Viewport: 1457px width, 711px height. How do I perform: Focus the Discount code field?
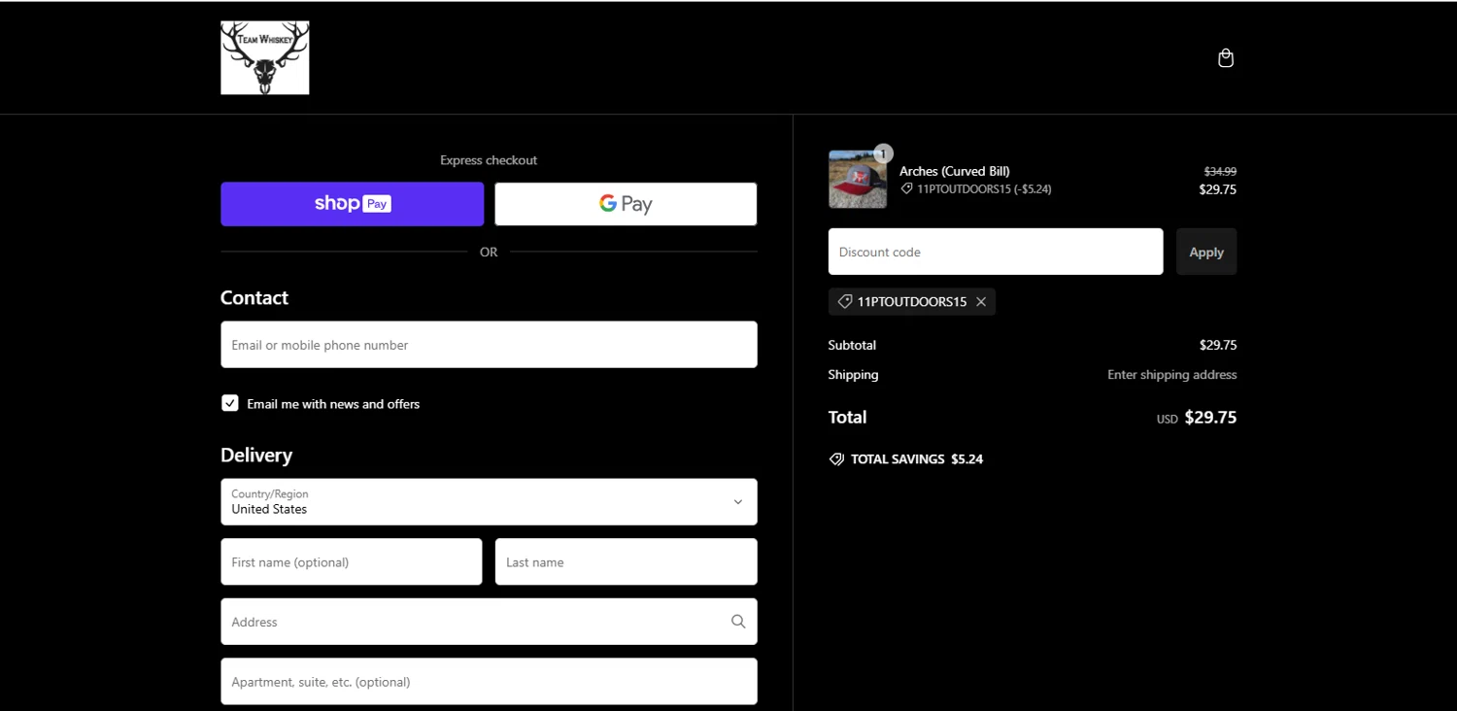coord(996,252)
